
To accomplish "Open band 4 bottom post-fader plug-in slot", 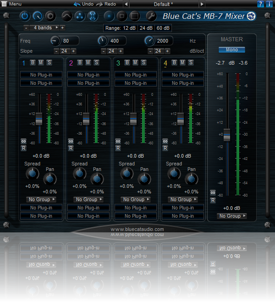I will pyautogui.click(x=183, y=216).
